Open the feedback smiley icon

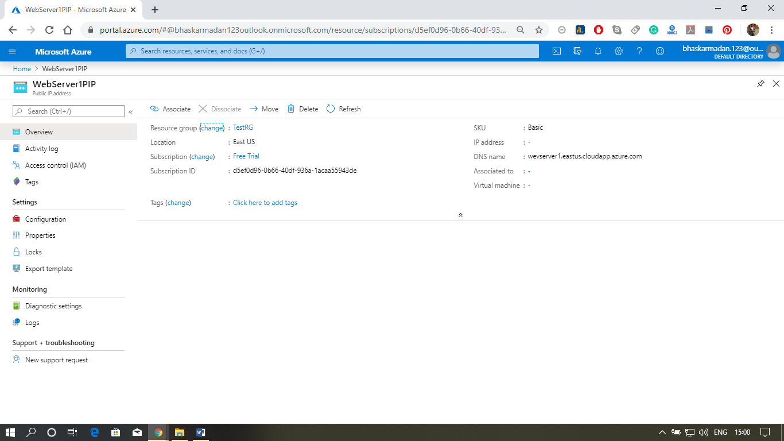660,51
